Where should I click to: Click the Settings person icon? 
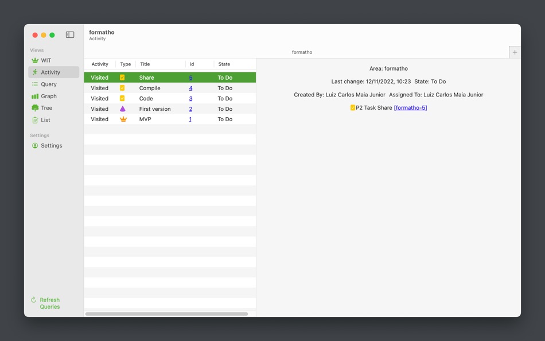(x=35, y=146)
